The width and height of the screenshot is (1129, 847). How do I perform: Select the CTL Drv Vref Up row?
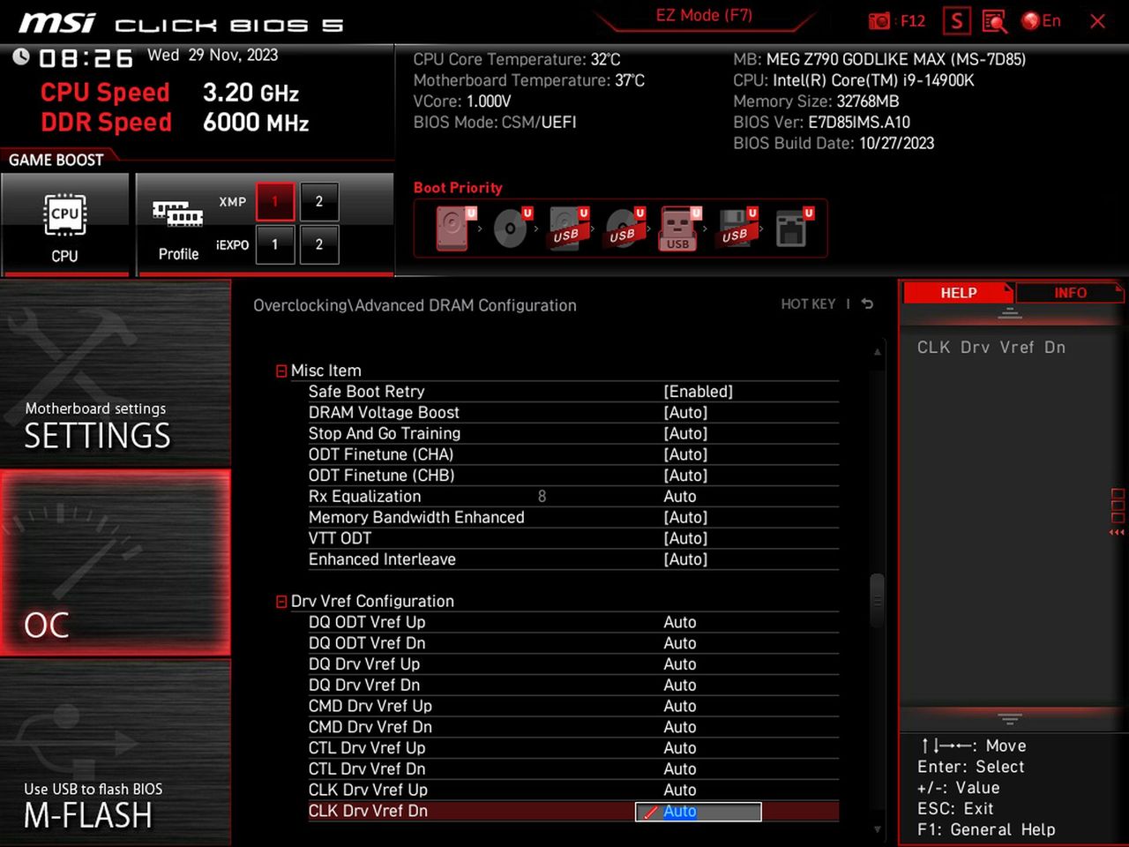coord(573,748)
